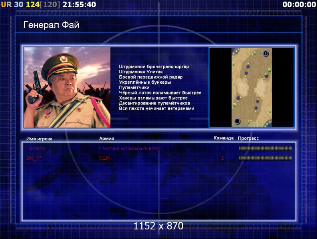317x239 pixels.
Task: Click the purple player name in first row
Action: [x=36, y=149]
